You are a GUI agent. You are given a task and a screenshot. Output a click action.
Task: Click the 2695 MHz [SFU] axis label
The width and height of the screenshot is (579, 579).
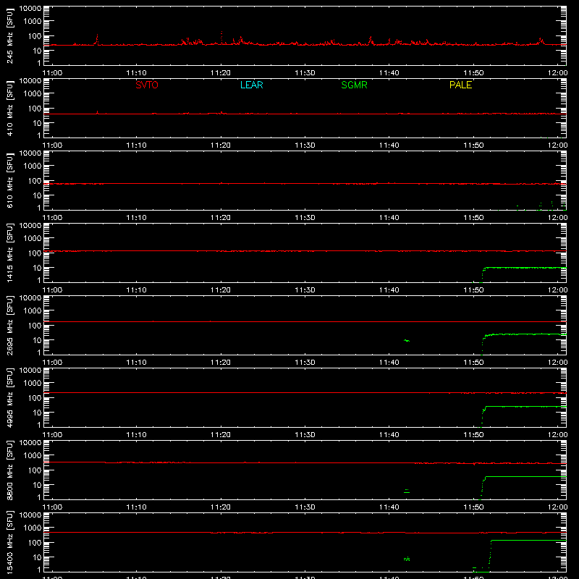pos(10,325)
